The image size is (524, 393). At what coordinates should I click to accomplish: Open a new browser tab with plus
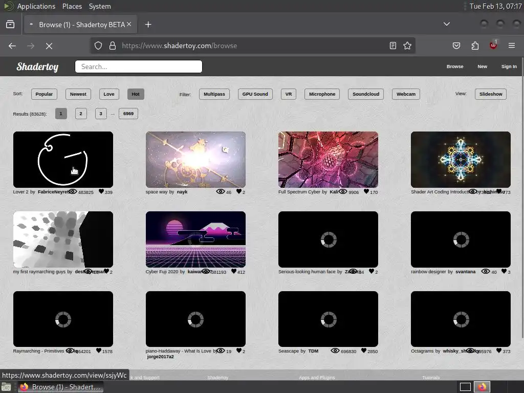click(148, 25)
